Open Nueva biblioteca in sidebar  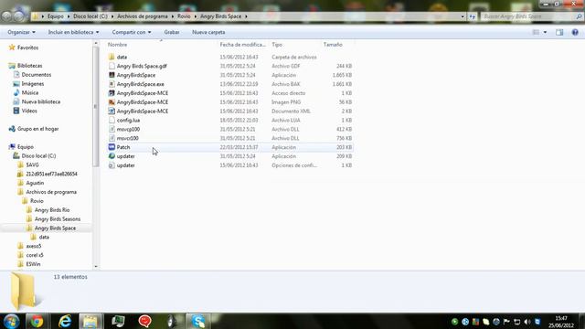point(40,101)
